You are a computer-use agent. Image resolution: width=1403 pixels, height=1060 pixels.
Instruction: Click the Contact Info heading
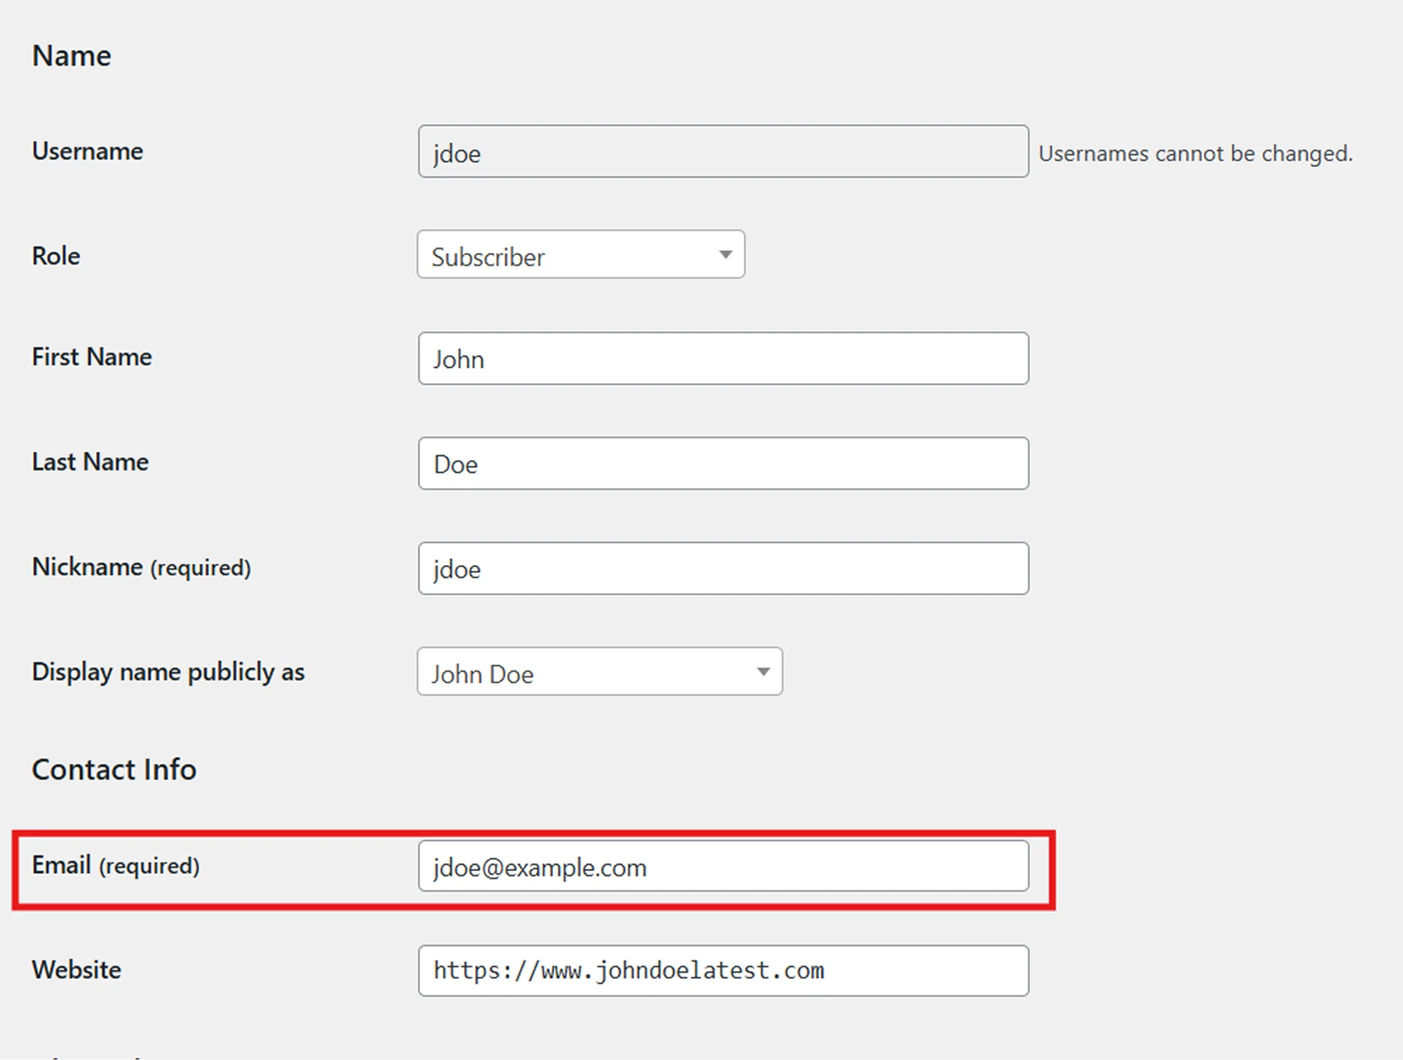coord(114,769)
